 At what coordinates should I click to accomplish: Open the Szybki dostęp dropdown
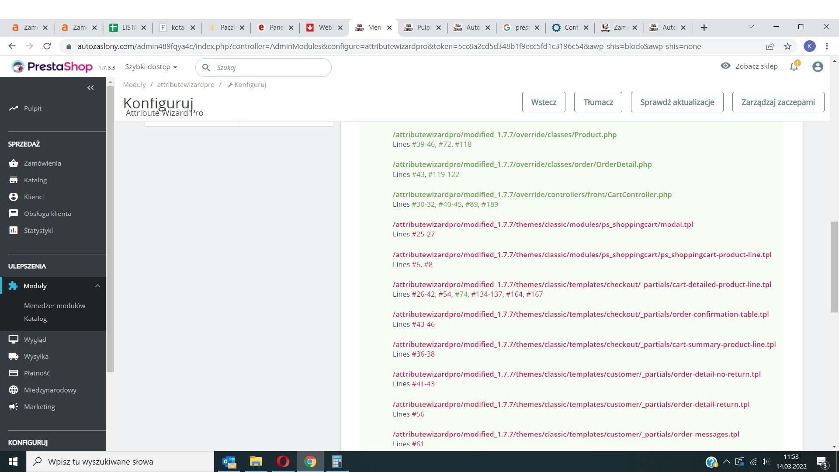[151, 67]
